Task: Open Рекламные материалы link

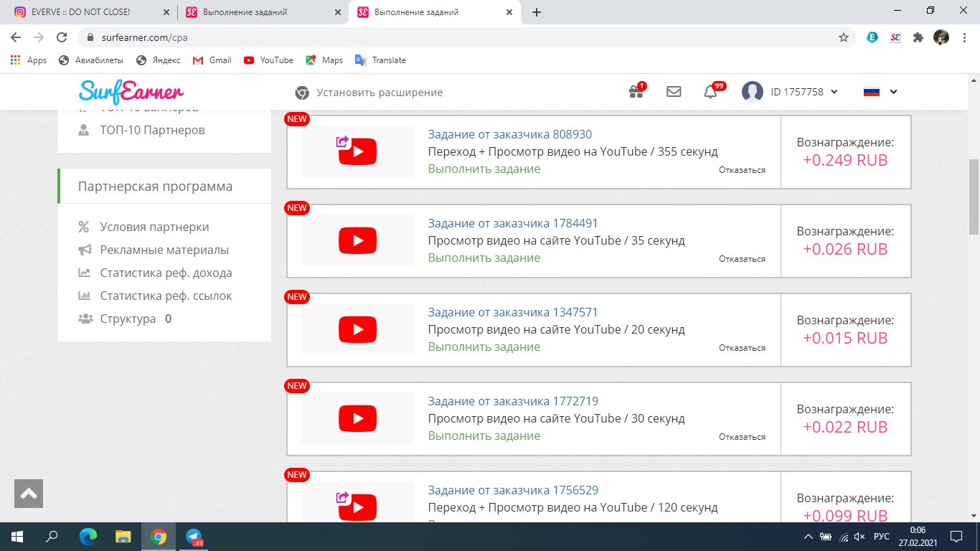Action: pos(164,250)
